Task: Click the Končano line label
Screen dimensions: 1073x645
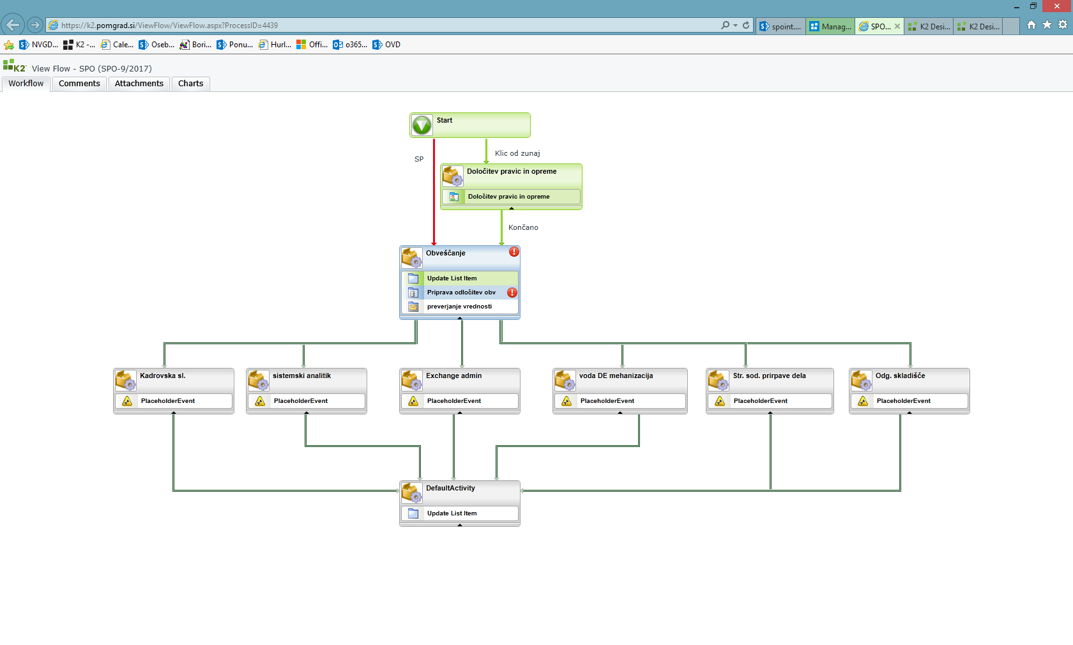Action: [x=523, y=227]
